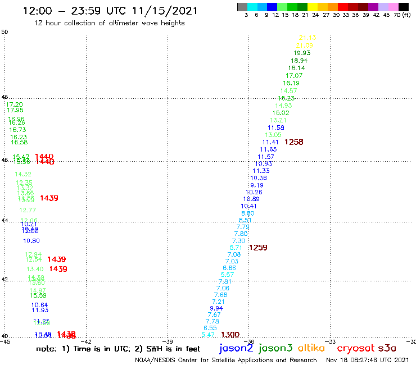This screenshot has width=416, height=365.
Task: Click the value 13.21
Action: pos(278,120)
